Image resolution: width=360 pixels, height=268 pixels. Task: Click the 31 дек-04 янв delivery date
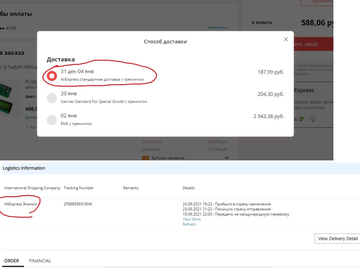[77, 72]
